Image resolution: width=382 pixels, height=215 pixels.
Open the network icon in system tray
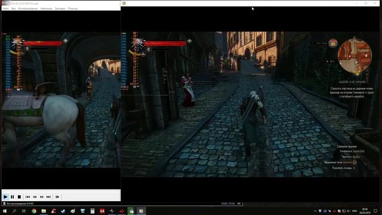[x=344, y=211]
